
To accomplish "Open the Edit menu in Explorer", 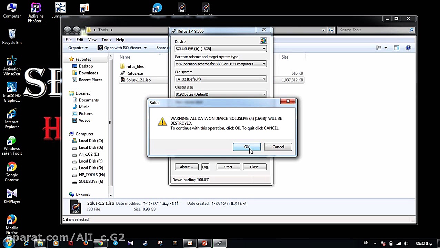I will point(80,40).
